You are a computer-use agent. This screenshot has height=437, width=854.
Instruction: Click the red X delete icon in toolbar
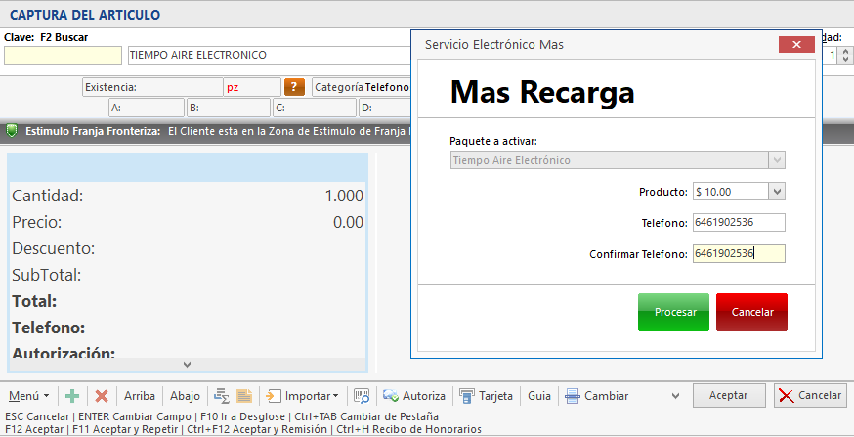coord(102,396)
